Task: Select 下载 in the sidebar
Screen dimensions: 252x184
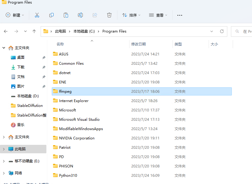Action: pyautogui.click(x=21, y=67)
